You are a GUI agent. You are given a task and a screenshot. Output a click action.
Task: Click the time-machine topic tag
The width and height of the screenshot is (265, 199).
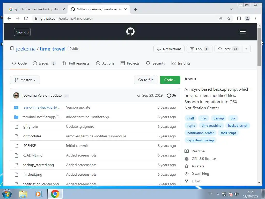[211, 126]
